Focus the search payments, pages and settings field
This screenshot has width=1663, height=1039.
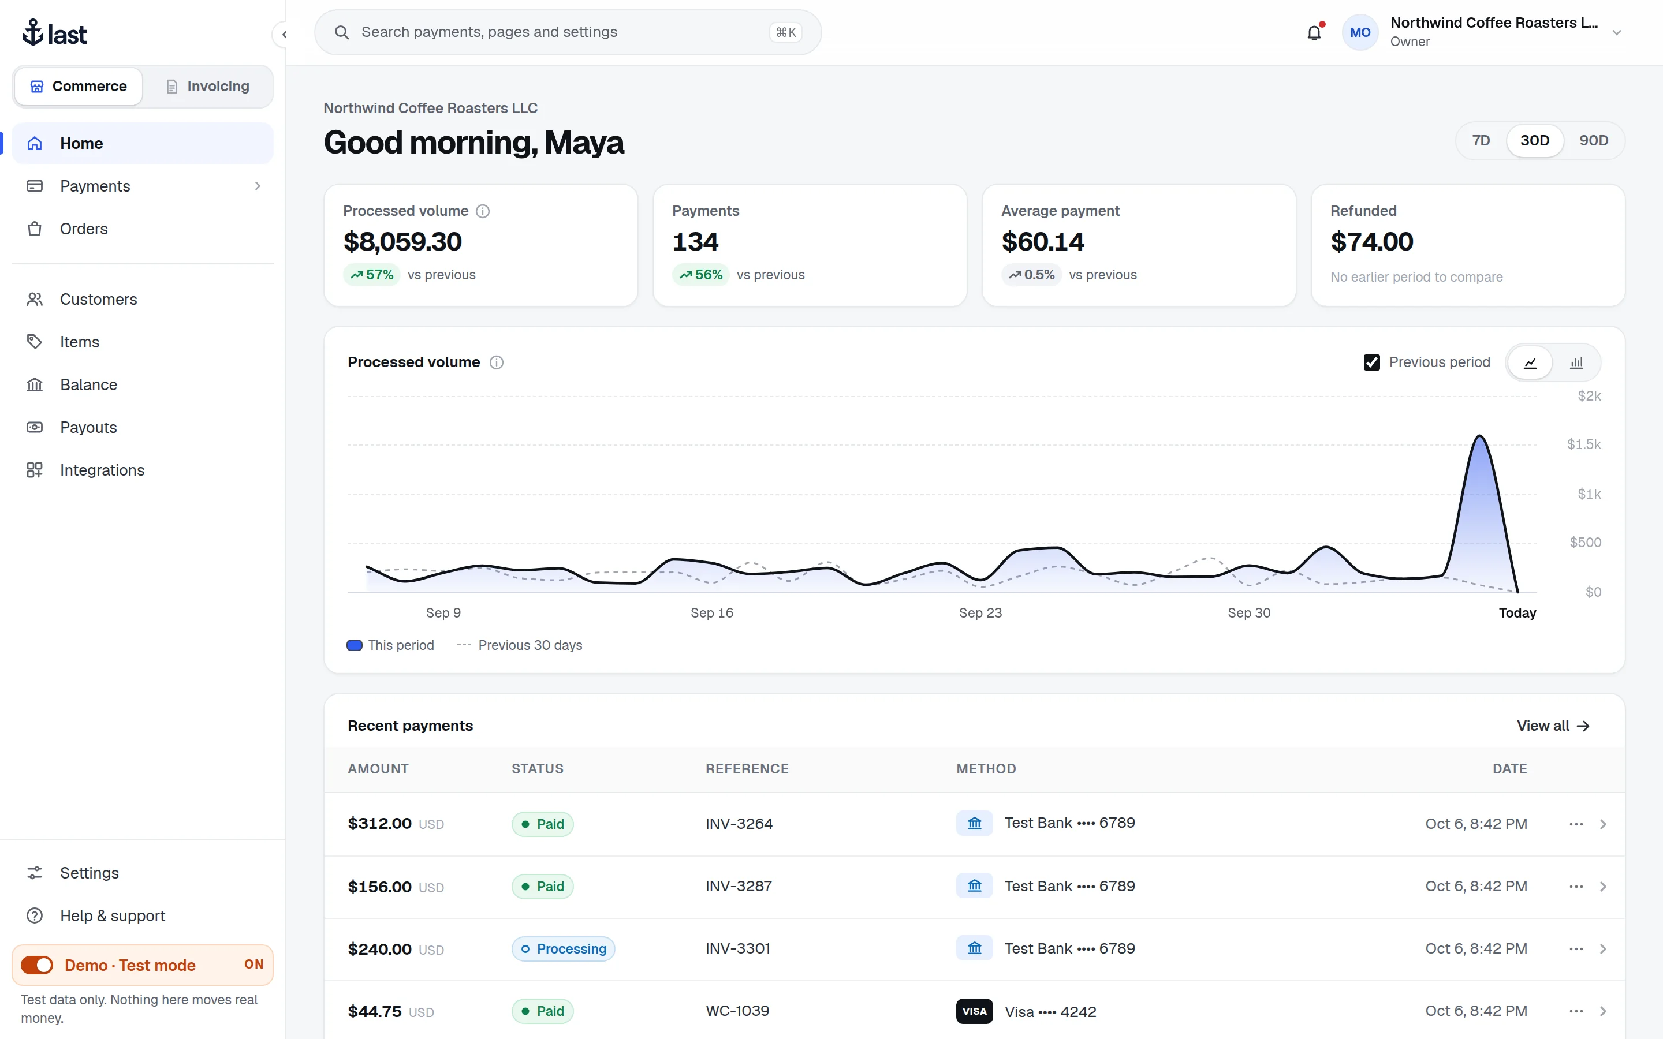pyautogui.click(x=568, y=32)
